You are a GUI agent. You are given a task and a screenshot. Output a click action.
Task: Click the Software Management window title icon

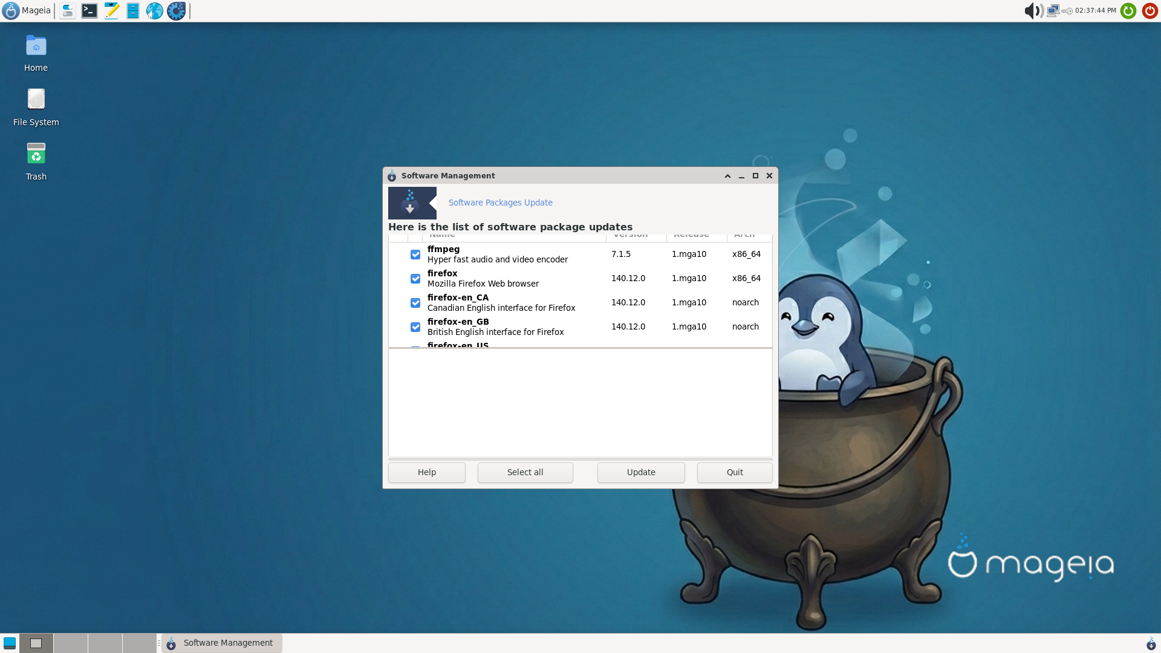(x=392, y=176)
